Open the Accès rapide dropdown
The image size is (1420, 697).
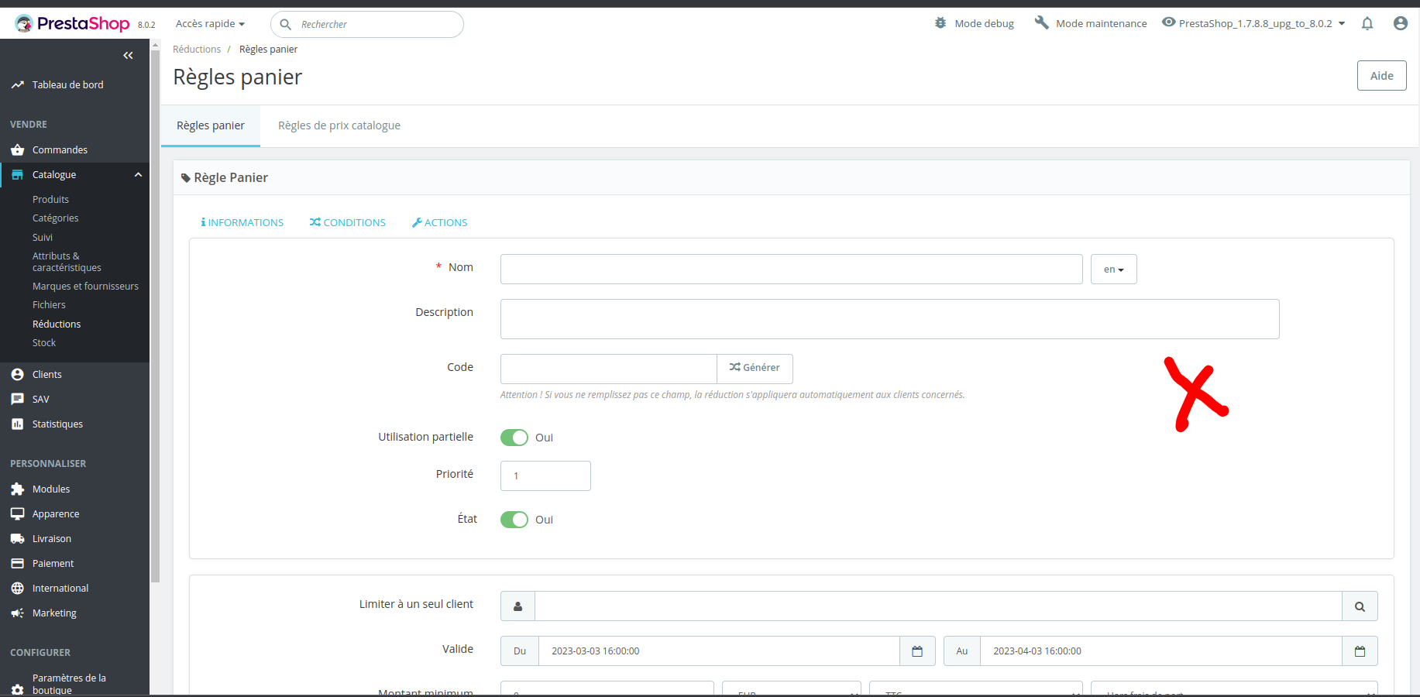point(208,23)
